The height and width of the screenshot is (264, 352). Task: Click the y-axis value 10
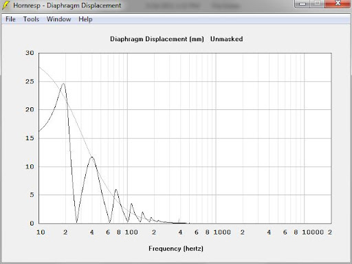point(30,166)
